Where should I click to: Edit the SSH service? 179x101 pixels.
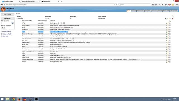[x=168, y=53]
